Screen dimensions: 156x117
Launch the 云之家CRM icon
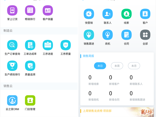(x=12, y=100)
